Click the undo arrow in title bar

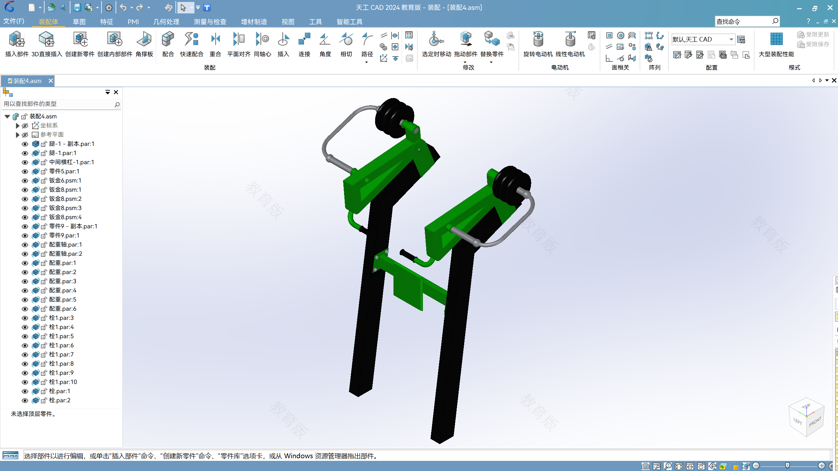[x=123, y=8]
